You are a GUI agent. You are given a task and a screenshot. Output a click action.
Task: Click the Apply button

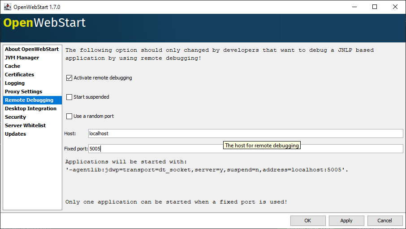(x=346, y=221)
